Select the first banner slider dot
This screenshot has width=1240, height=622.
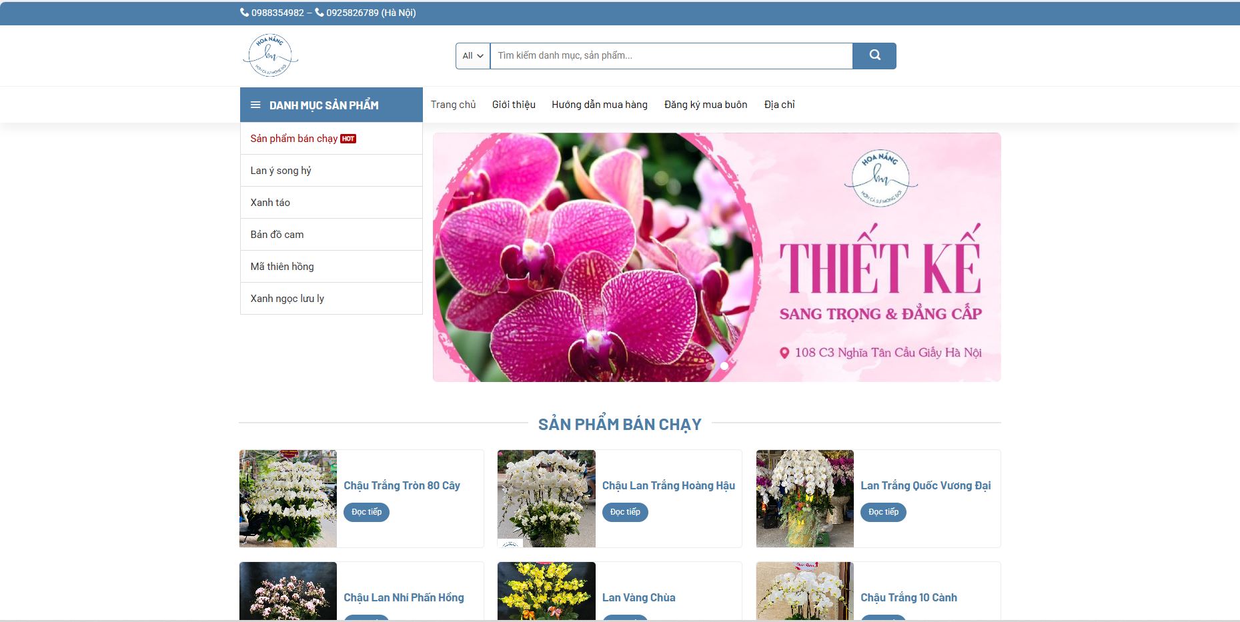pos(710,366)
